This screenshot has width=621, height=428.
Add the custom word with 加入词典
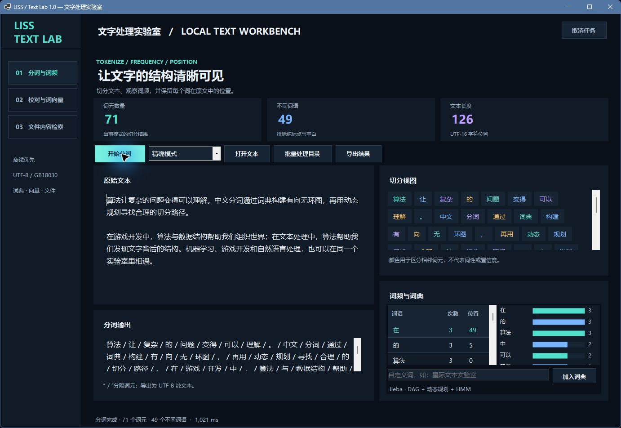pos(574,377)
